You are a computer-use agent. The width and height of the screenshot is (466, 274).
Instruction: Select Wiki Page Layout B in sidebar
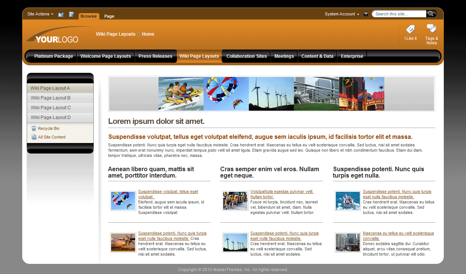51,98
